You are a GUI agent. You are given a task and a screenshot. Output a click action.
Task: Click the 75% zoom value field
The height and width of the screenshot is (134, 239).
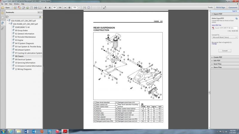coord(75,7)
